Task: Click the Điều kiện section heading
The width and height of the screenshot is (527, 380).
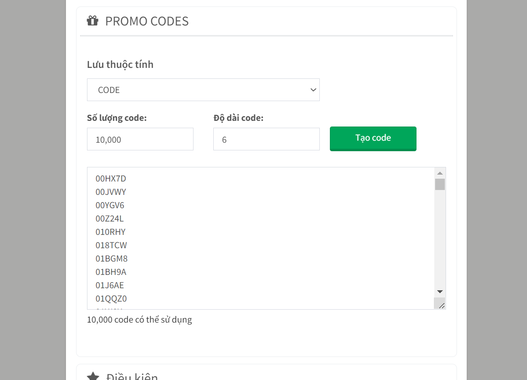Action: coord(132,376)
